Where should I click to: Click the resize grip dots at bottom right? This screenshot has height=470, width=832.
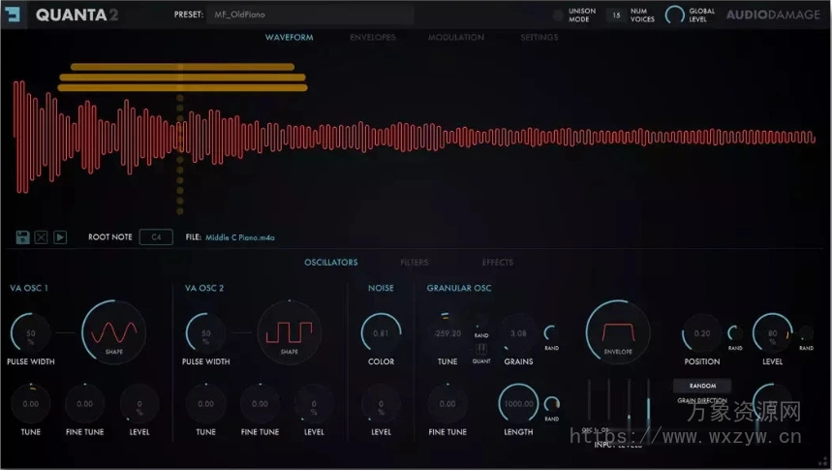823,461
